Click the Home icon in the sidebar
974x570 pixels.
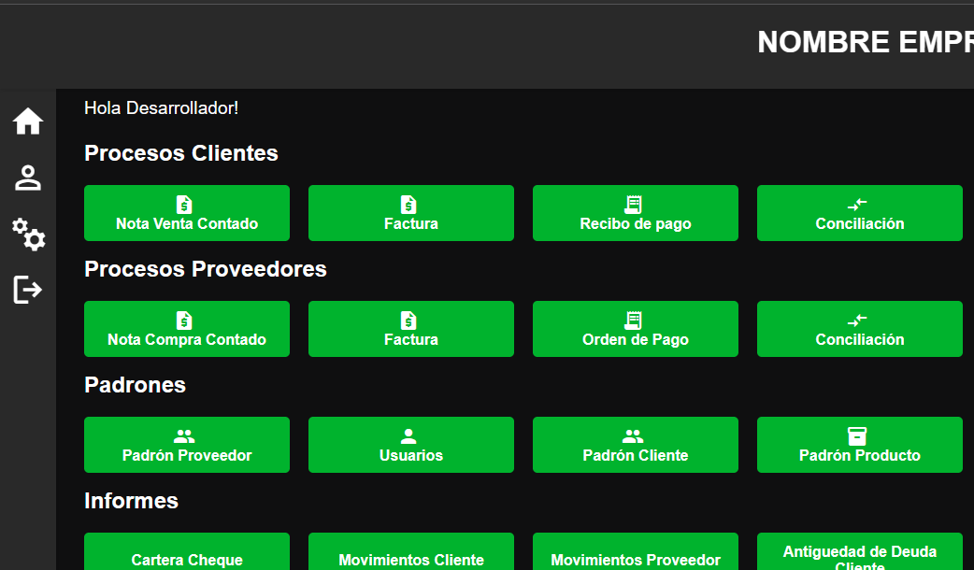click(x=28, y=120)
